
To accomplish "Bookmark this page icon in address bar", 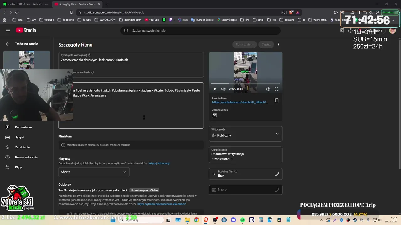I will (x=71, y=12).
